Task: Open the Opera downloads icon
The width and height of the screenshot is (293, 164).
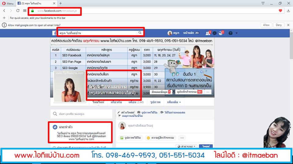Action: [288, 11]
